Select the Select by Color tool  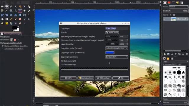pyautogui.click(x=20, y=6)
